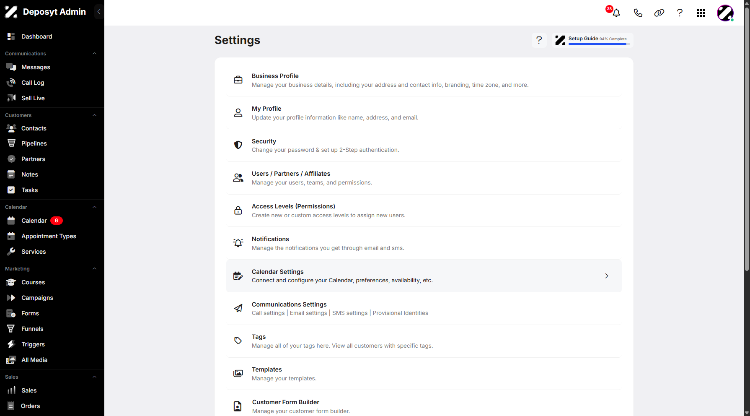Open Business Profile settings title

275,76
